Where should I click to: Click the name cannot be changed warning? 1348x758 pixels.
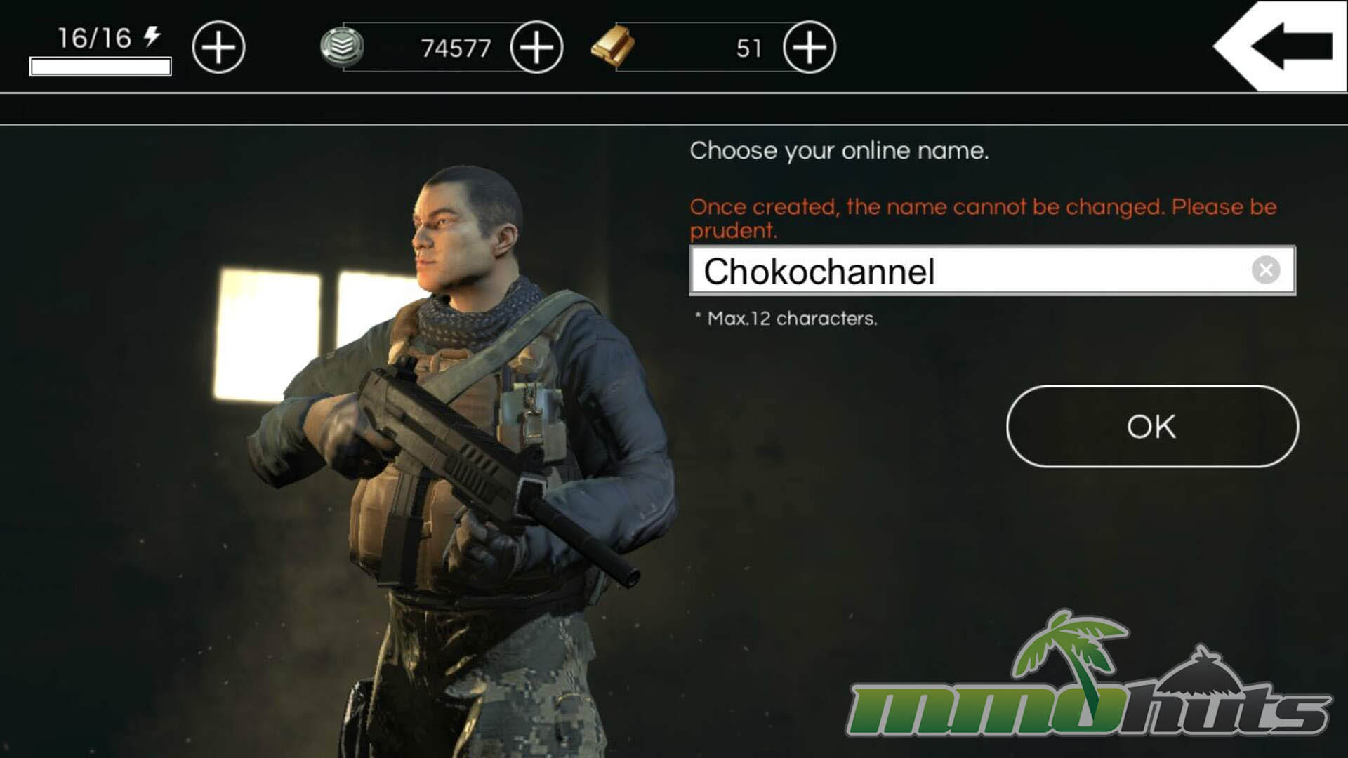983,218
